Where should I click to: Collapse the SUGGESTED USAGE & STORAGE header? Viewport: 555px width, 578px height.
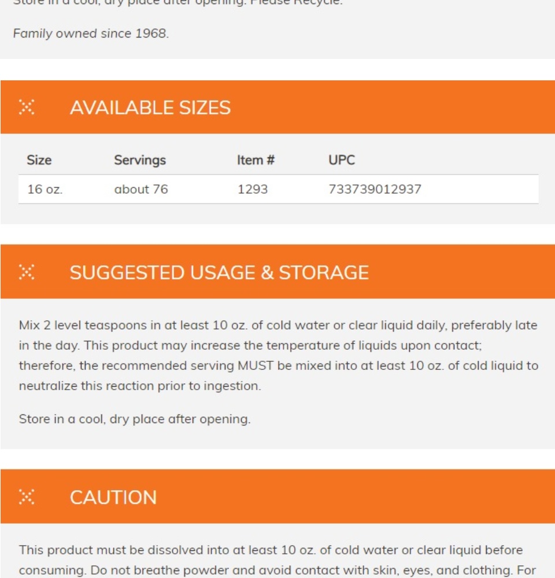click(277, 272)
